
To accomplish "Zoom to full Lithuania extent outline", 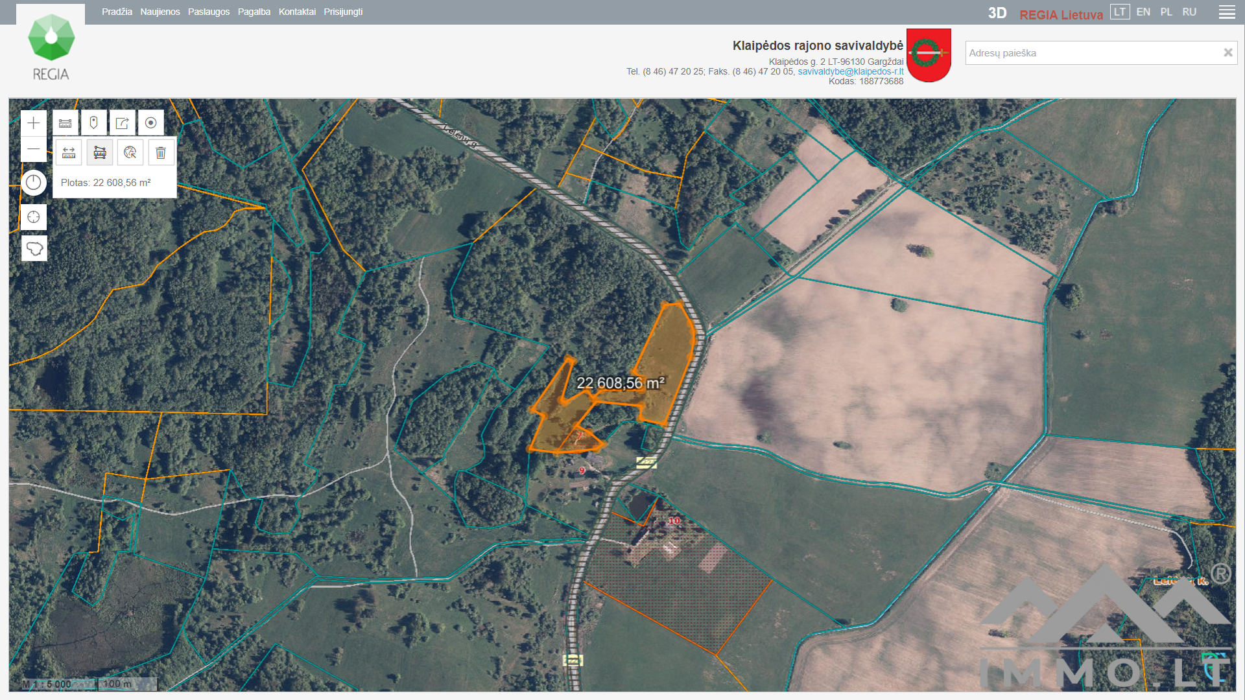I will pyautogui.click(x=34, y=248).
